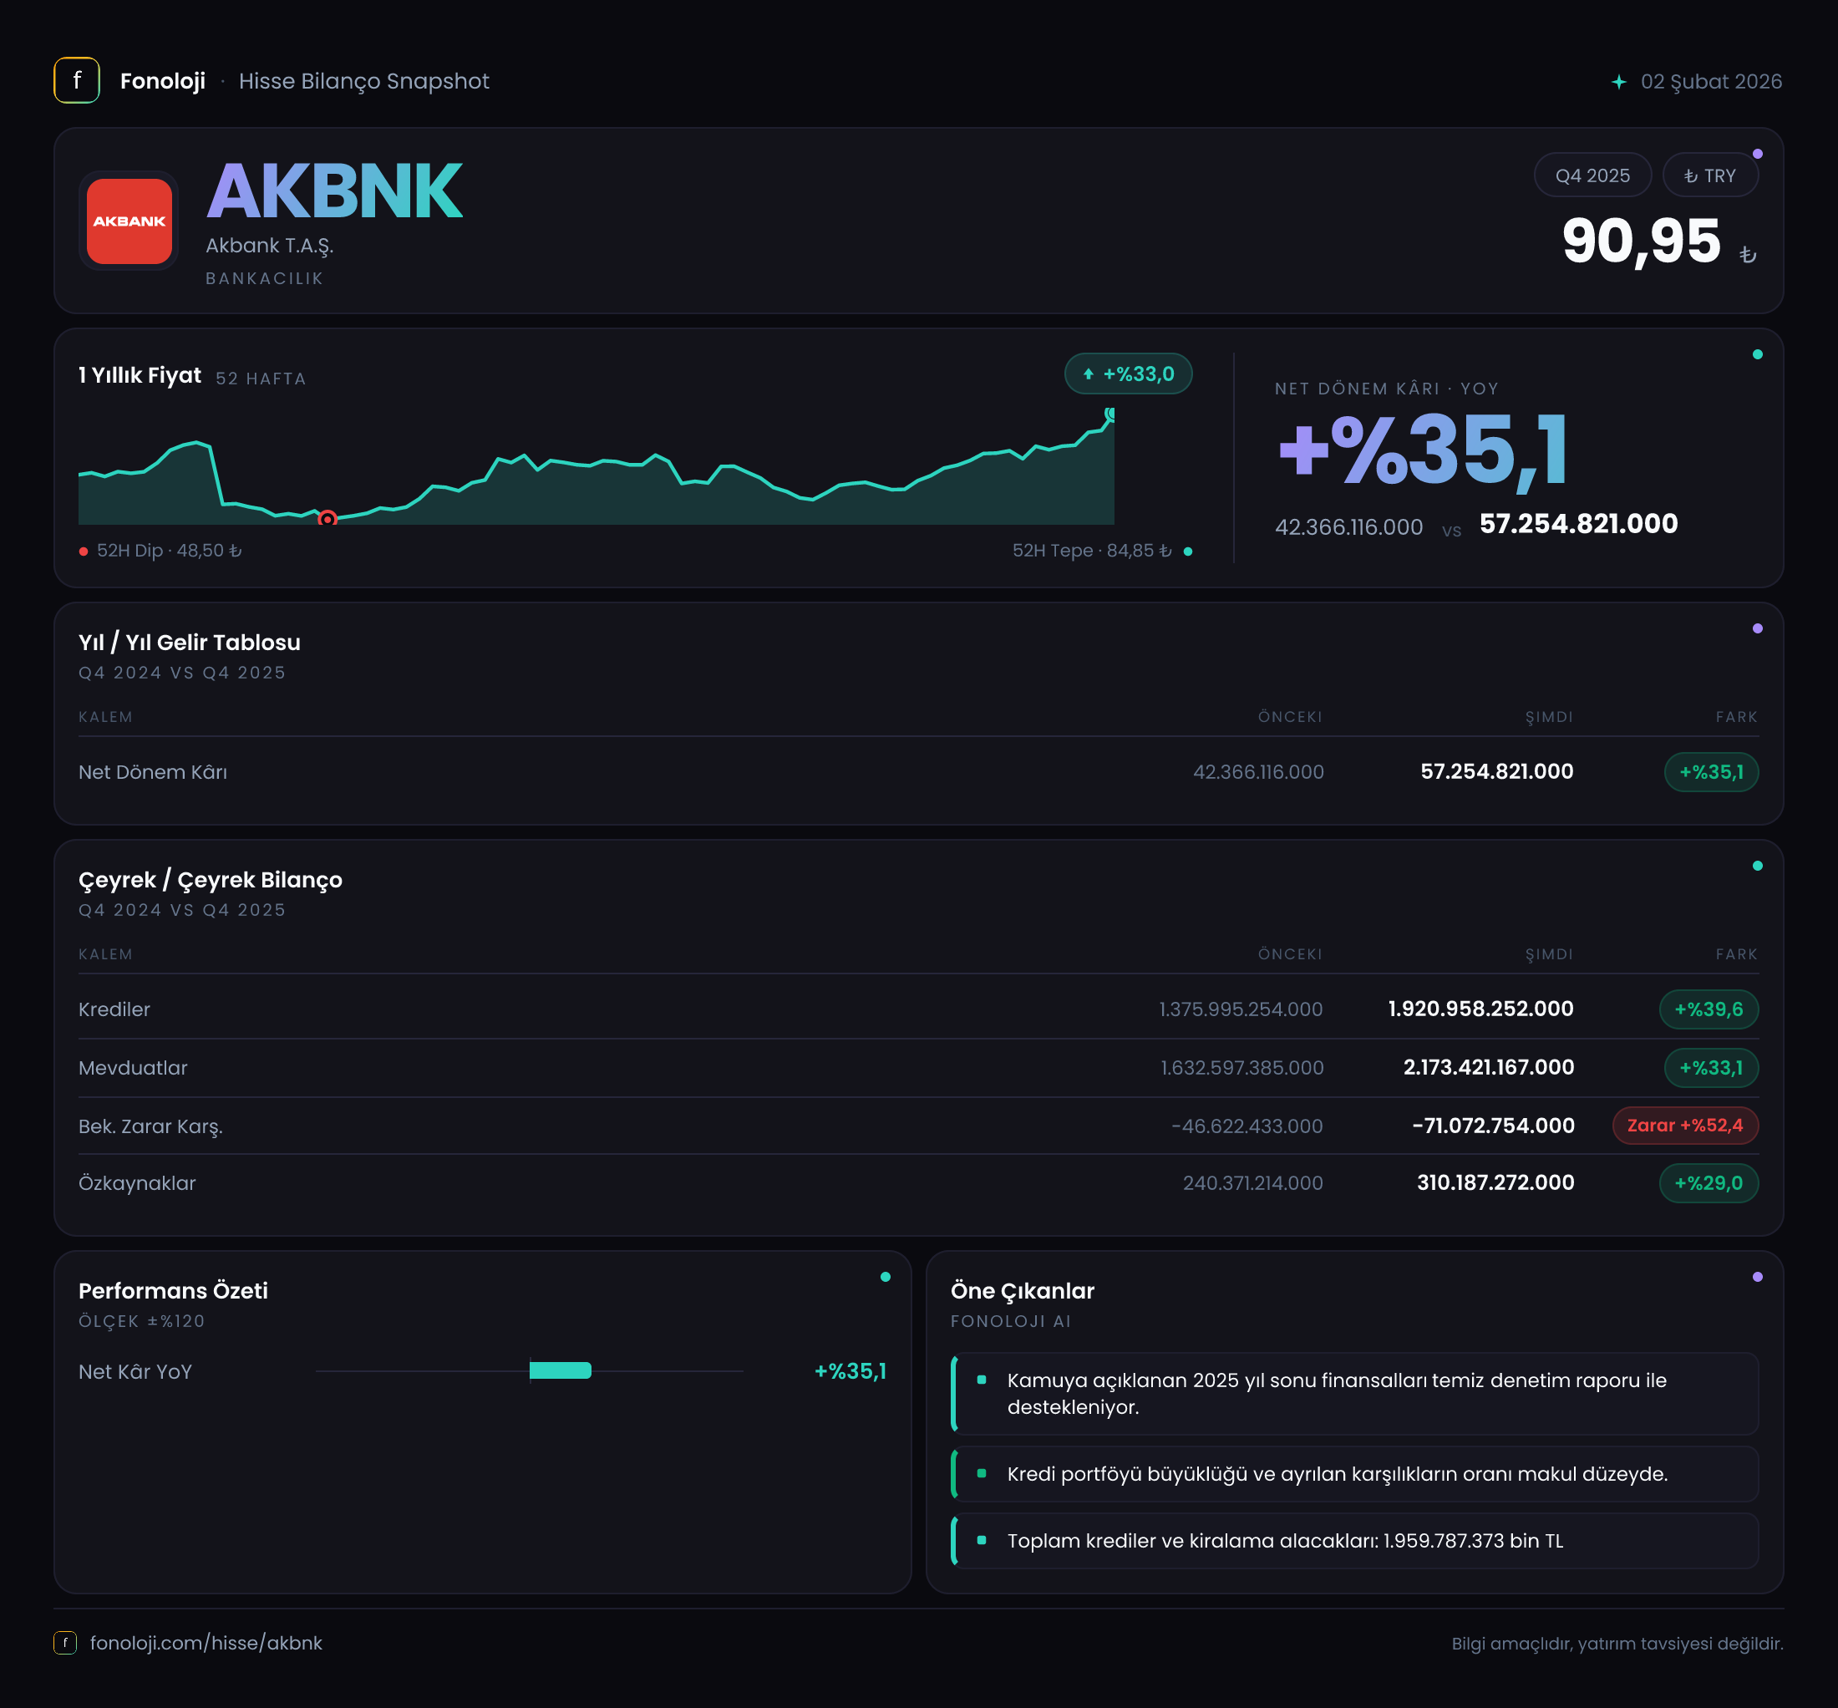Click the Net Kâr YoY performance bar
Image resolution: width=1838 pixels, height=1708 pixels.
point(560,1370)
